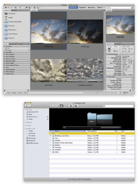Click the Finder back arrow button
The width and height of the screenshot is (138, 184).
point(26,106)
